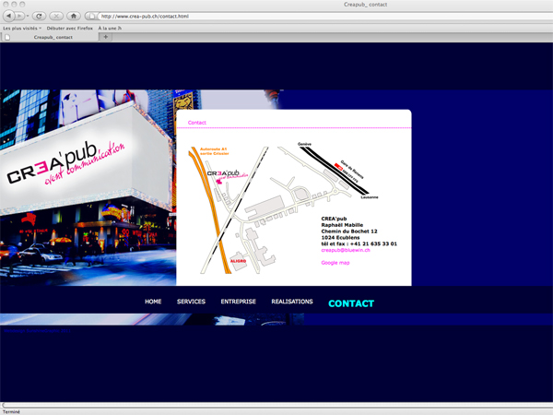Reload the page with the Refresh icon

coord(39,16)
